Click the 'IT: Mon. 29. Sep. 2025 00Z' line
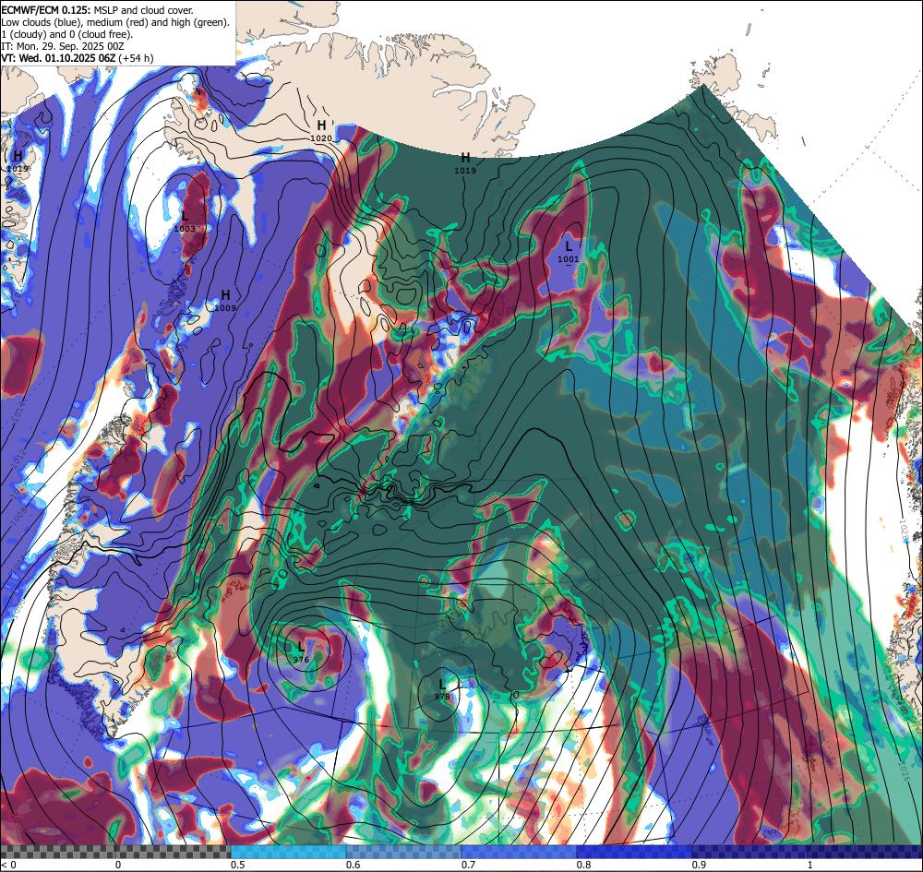The width and height of the screenshot is (923, 872). coord(63,46)
